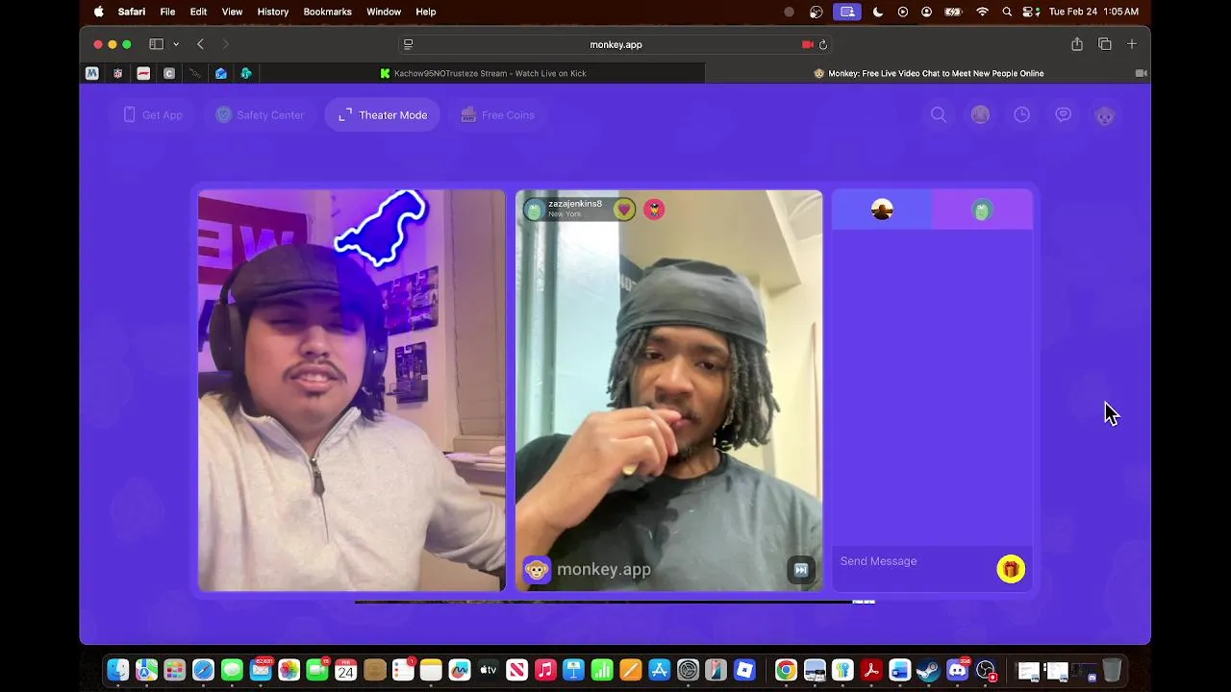Launch Messages from the Dock
The height and width of the screenshot is (692, 1231).
[232, 670]
